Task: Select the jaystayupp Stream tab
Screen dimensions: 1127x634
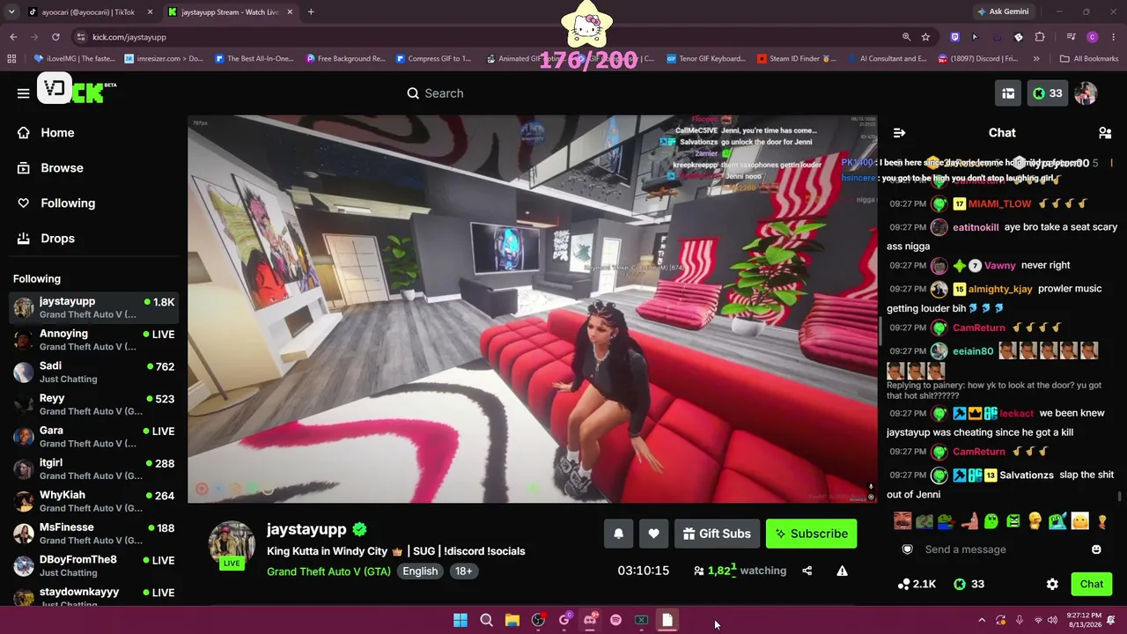Action: [230, 12]
